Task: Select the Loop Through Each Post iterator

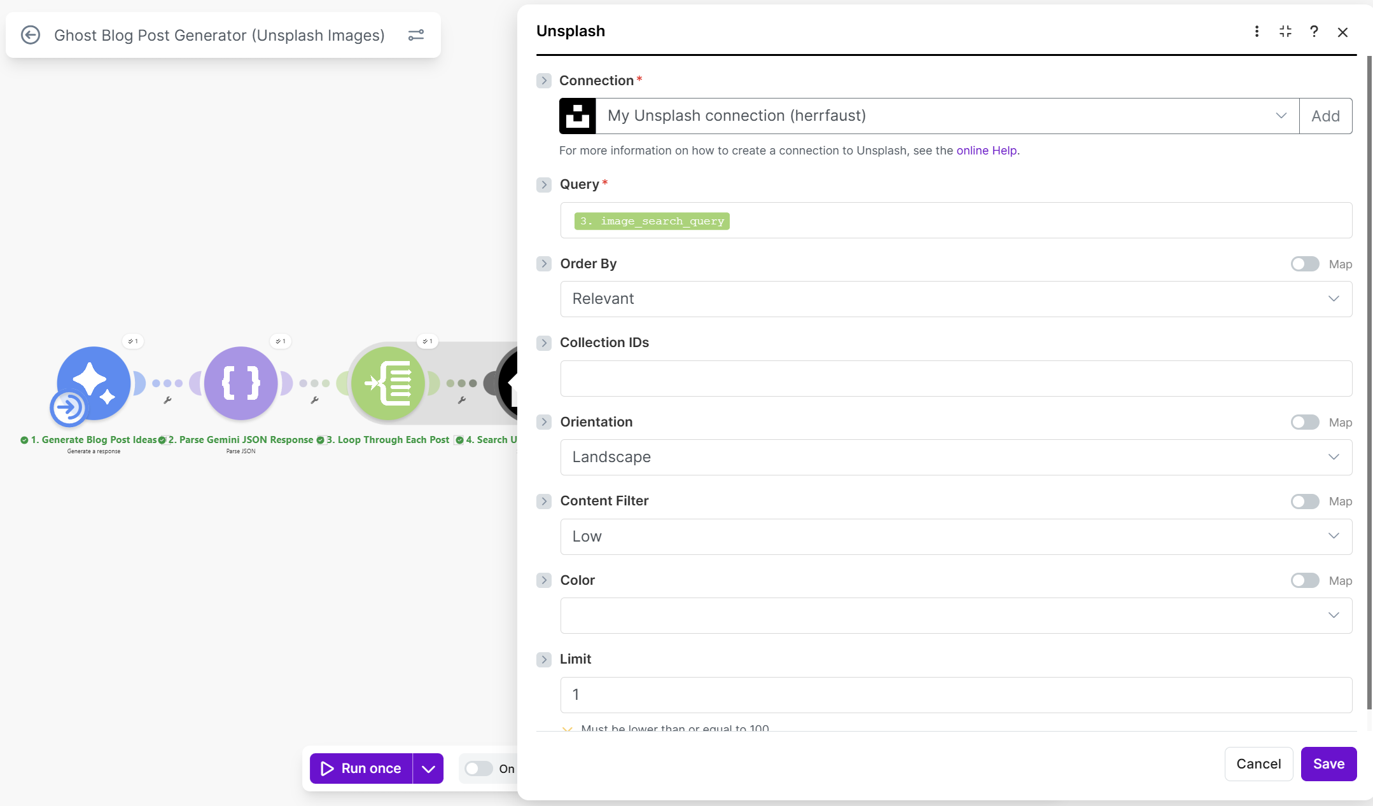Action: coord(388,383)
